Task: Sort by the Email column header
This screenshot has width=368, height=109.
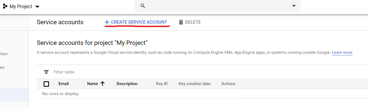Action: [x=63, y=84]
